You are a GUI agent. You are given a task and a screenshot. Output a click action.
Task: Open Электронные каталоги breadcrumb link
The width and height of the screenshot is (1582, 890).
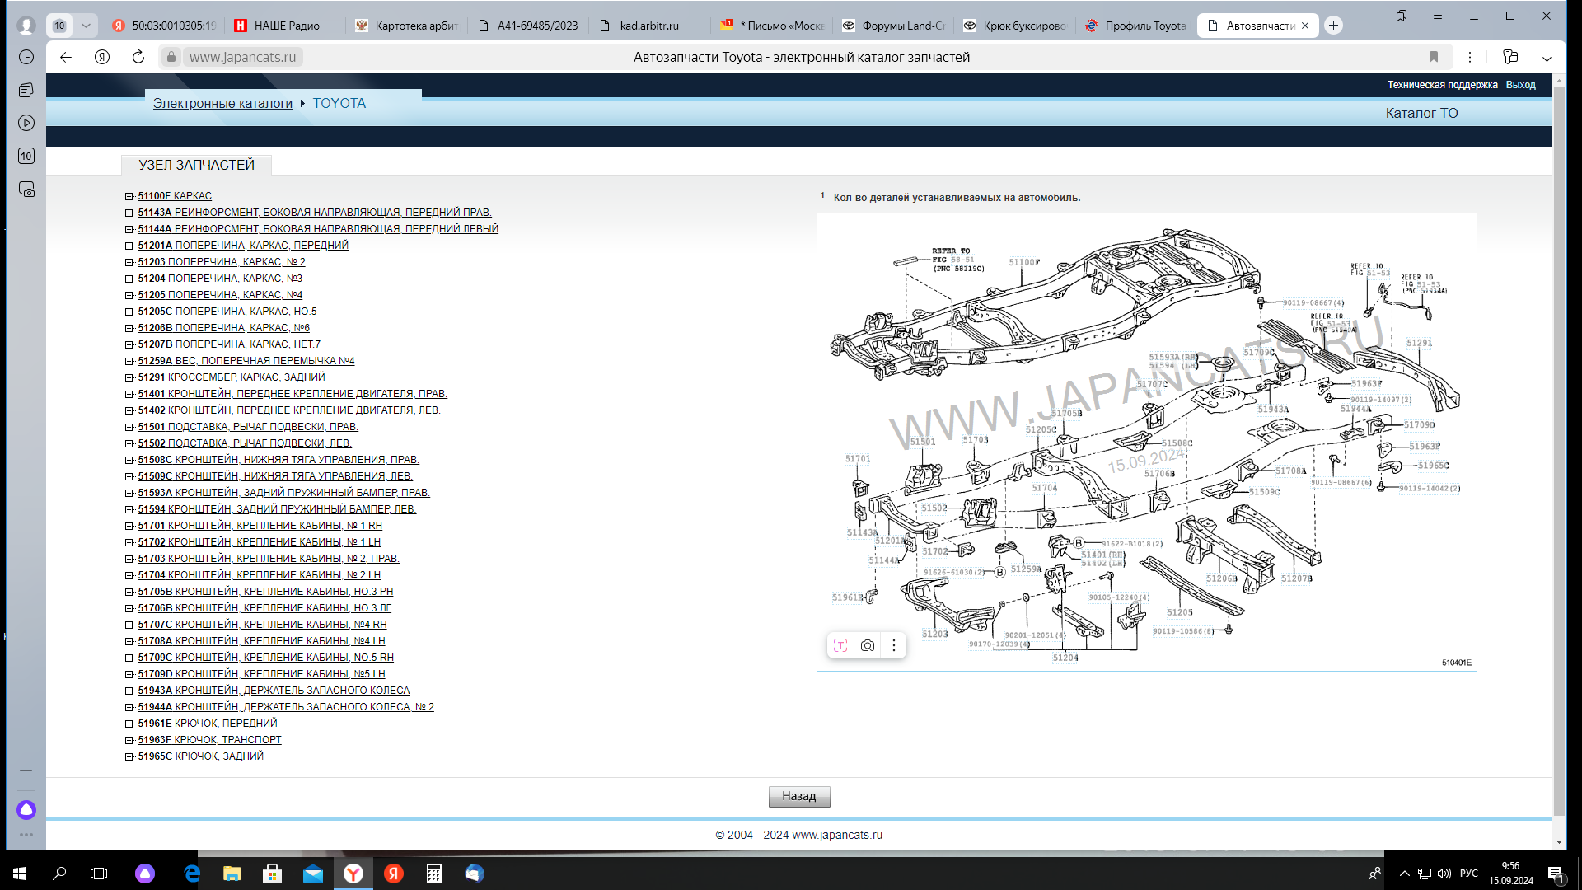222,103
